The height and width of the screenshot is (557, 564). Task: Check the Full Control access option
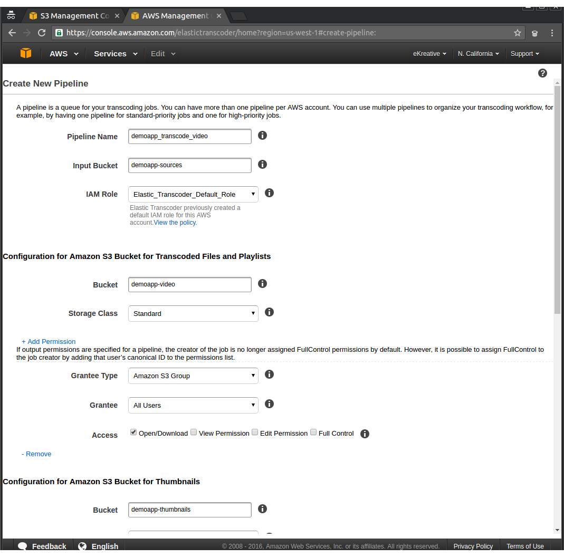[313, 431]
